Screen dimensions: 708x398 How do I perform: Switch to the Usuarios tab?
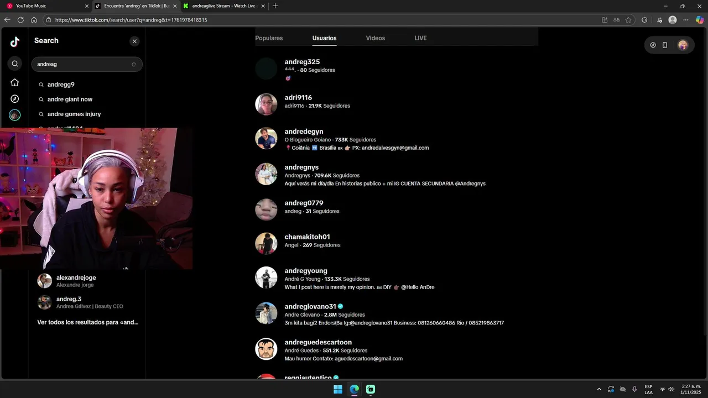[x=324, y=38]
